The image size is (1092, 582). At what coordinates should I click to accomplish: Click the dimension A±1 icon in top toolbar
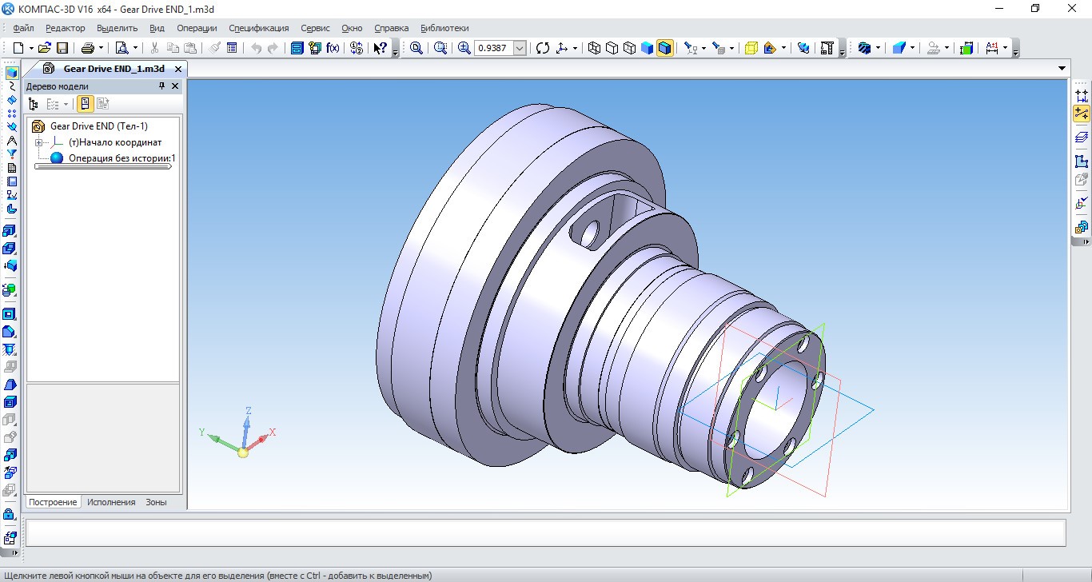992,48
